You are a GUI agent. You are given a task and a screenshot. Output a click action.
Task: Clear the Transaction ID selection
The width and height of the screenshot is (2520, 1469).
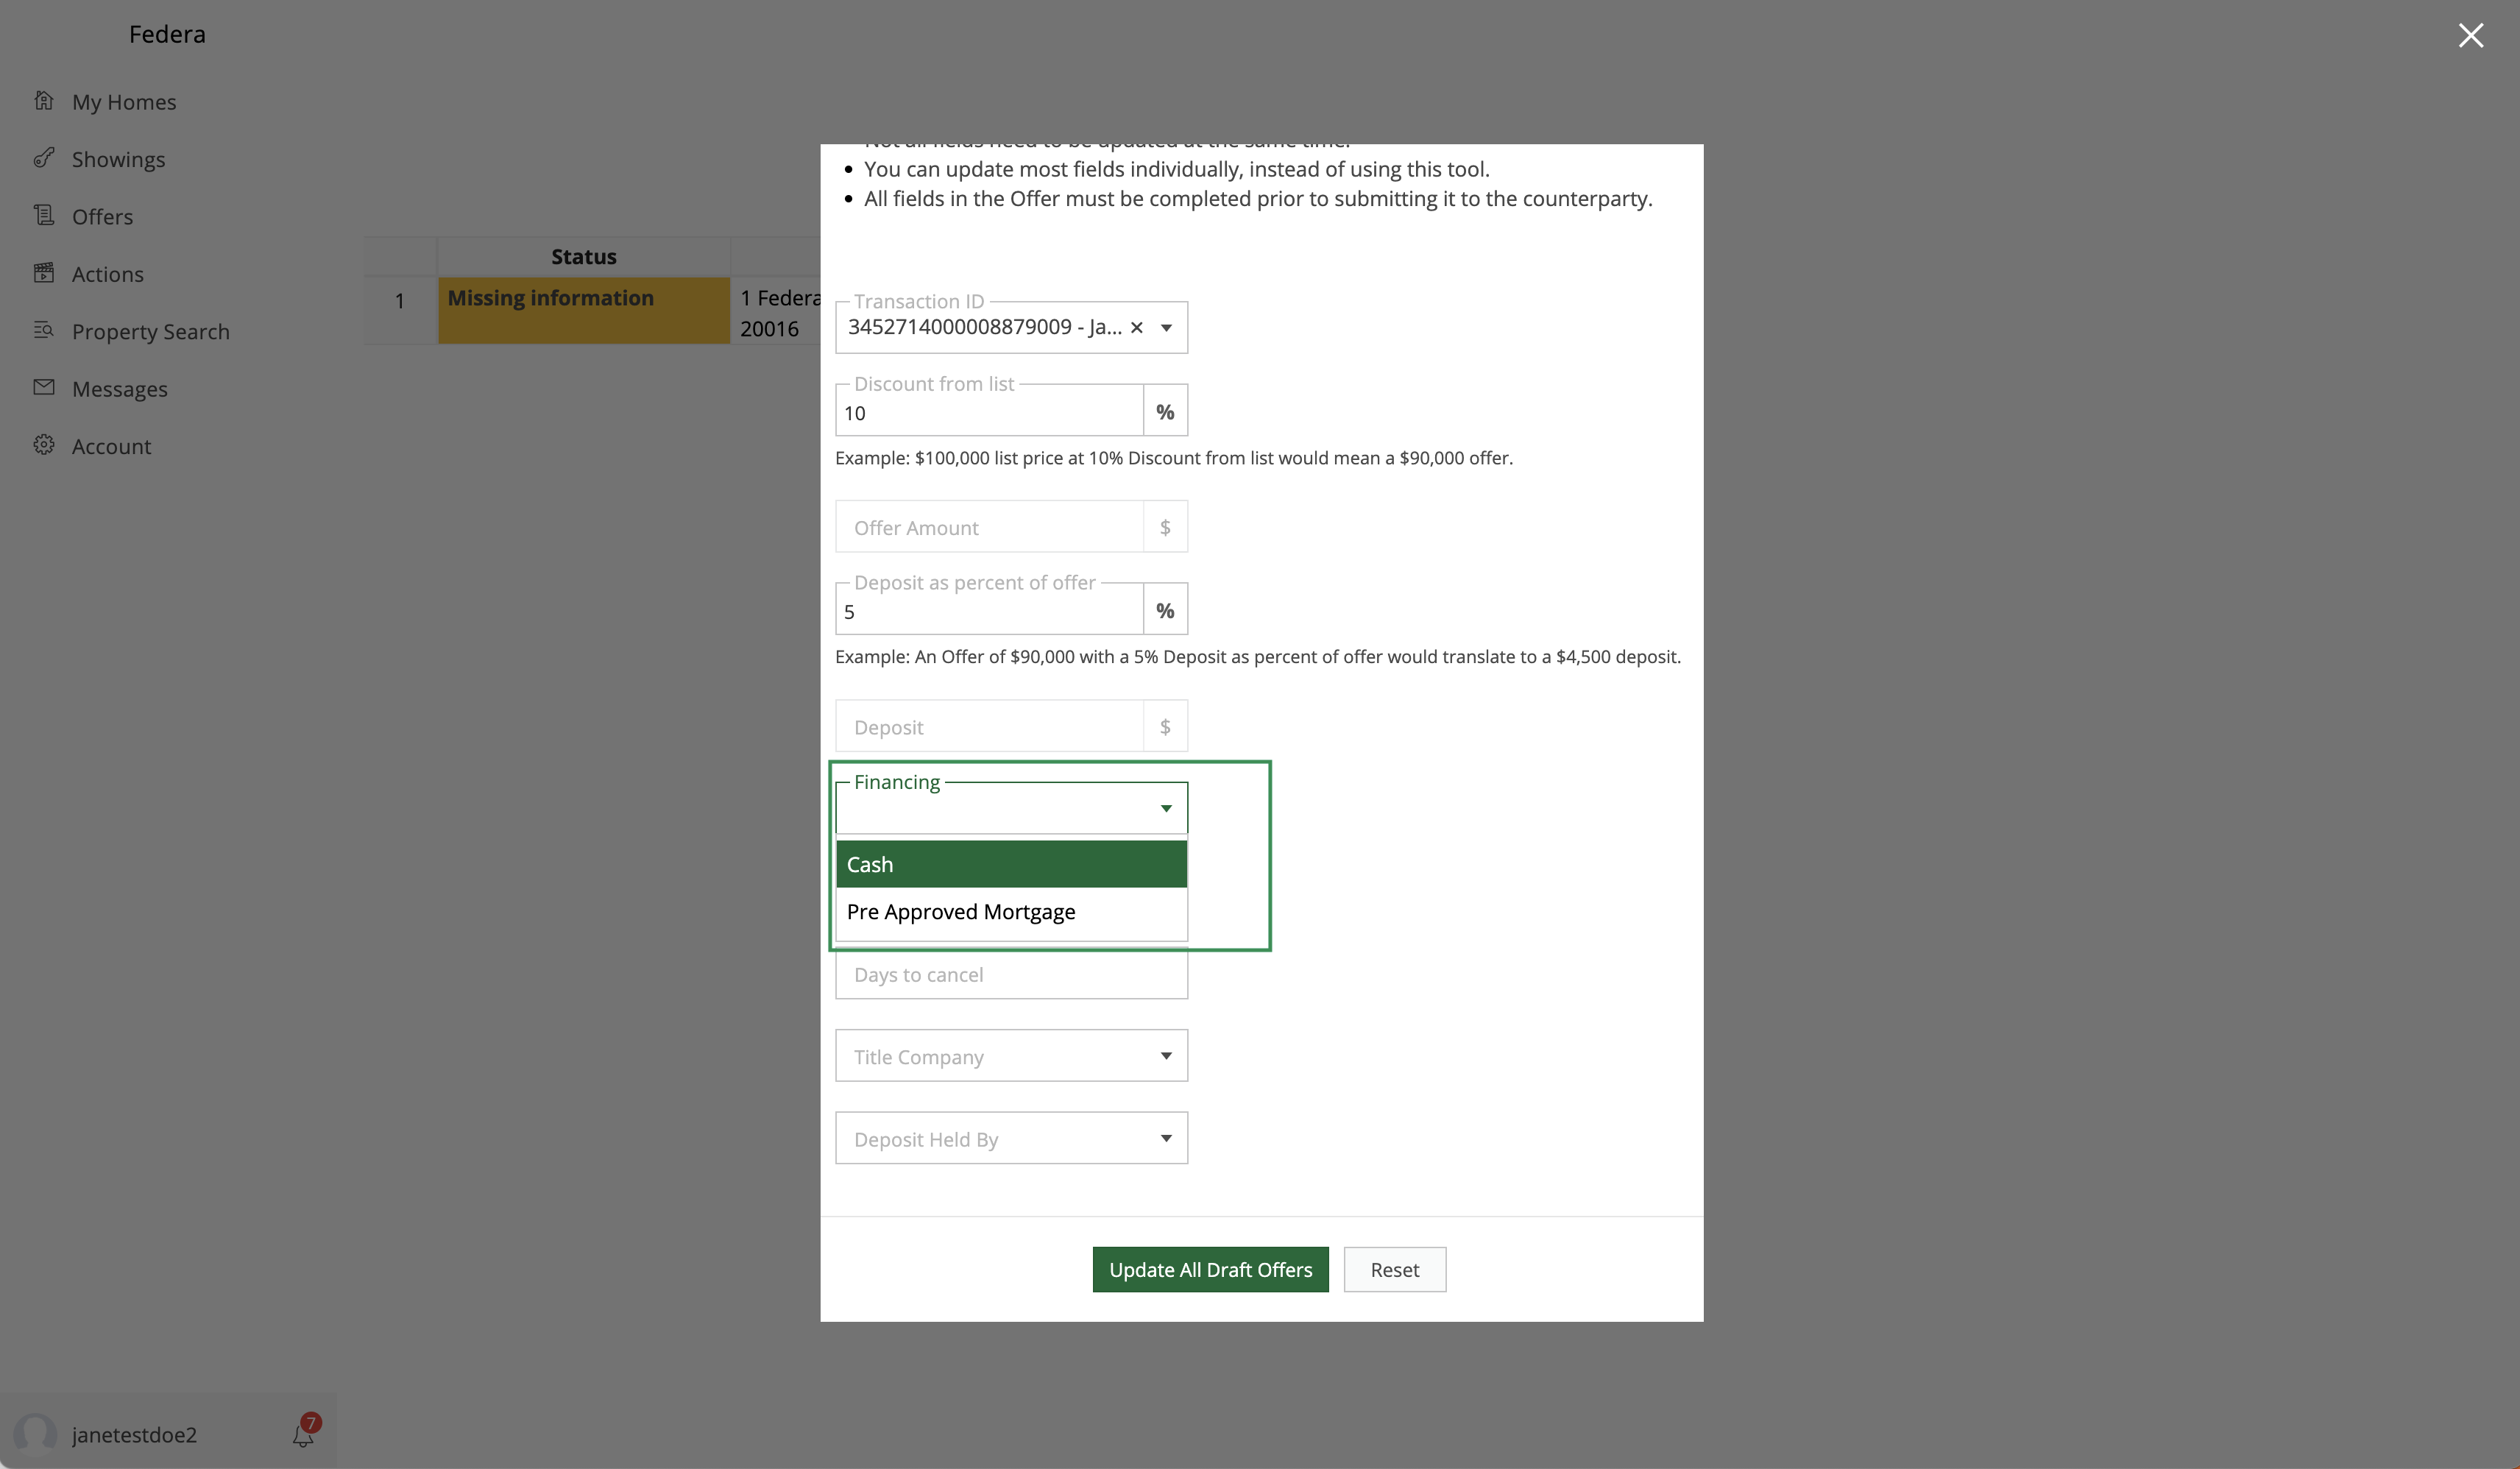pyautogui.click(x=1137, y=327)
